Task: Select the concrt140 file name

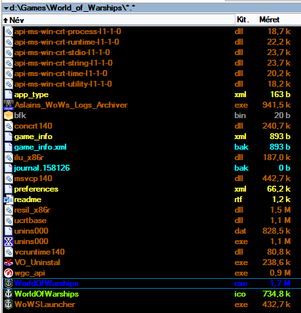Action: click(33, 126)
